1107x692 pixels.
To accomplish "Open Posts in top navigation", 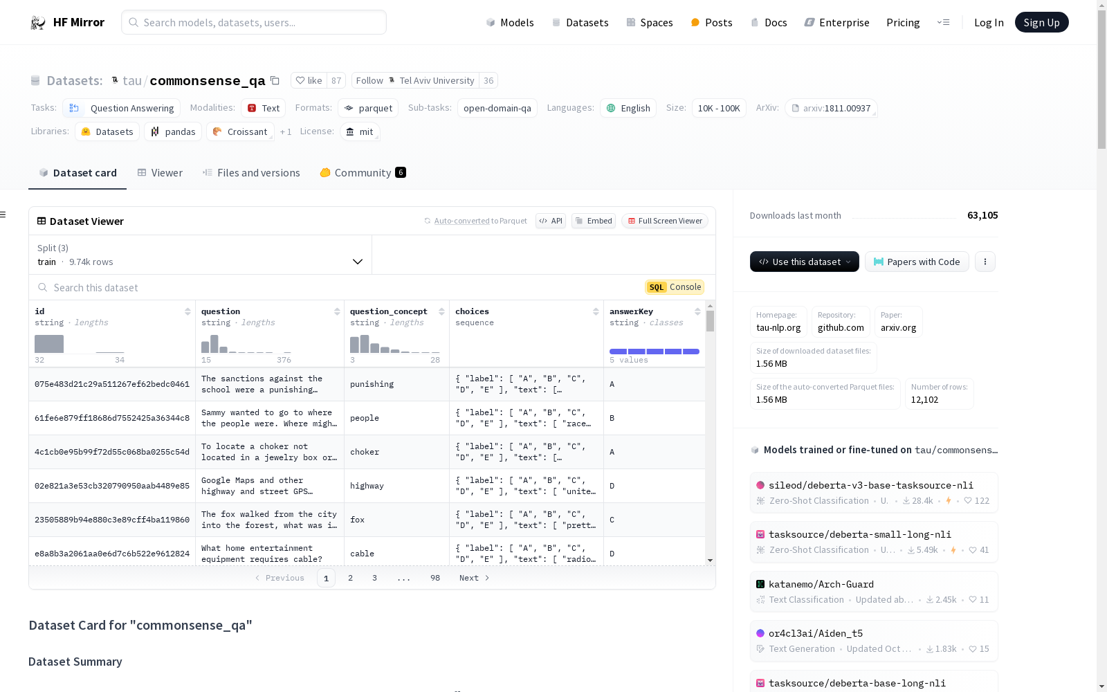I will tap(711, 22).
